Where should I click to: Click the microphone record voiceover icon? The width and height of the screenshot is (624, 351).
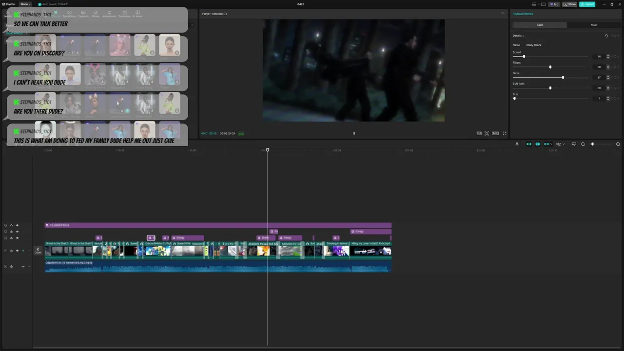tap(517, 144)
